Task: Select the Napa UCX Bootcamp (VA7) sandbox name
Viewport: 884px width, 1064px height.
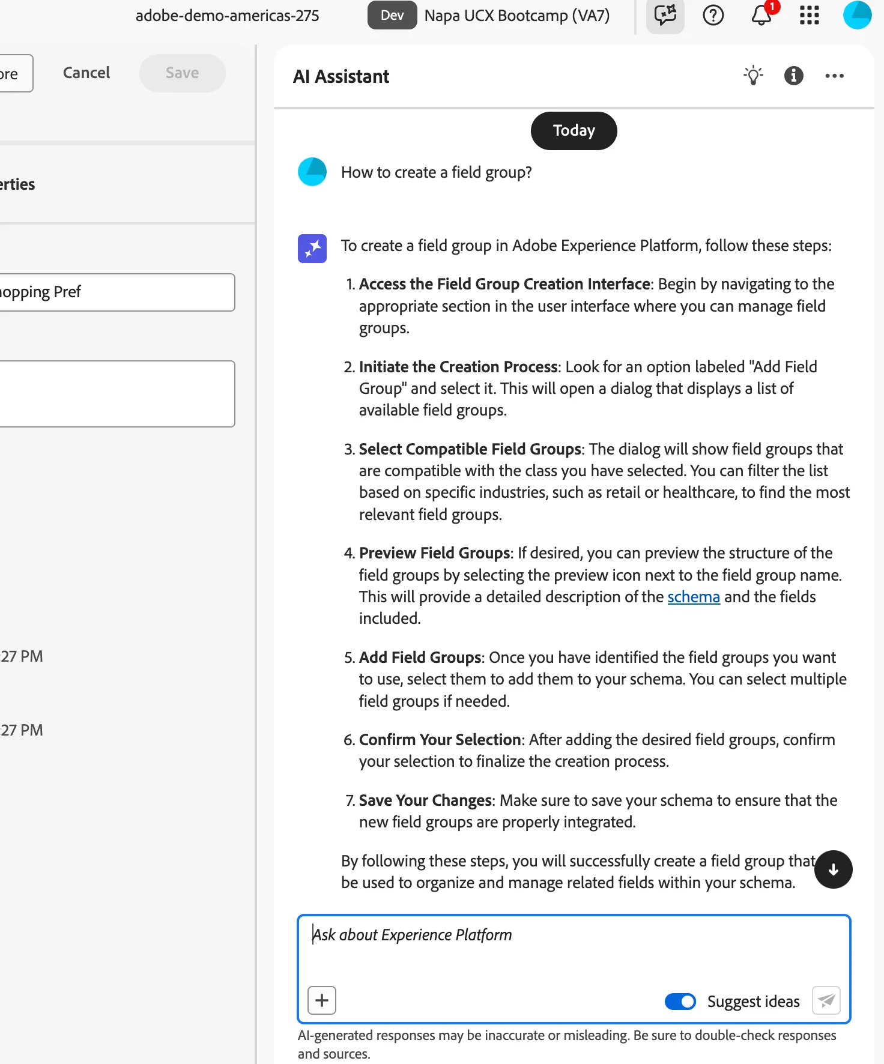Action: (x=517, y=16)
